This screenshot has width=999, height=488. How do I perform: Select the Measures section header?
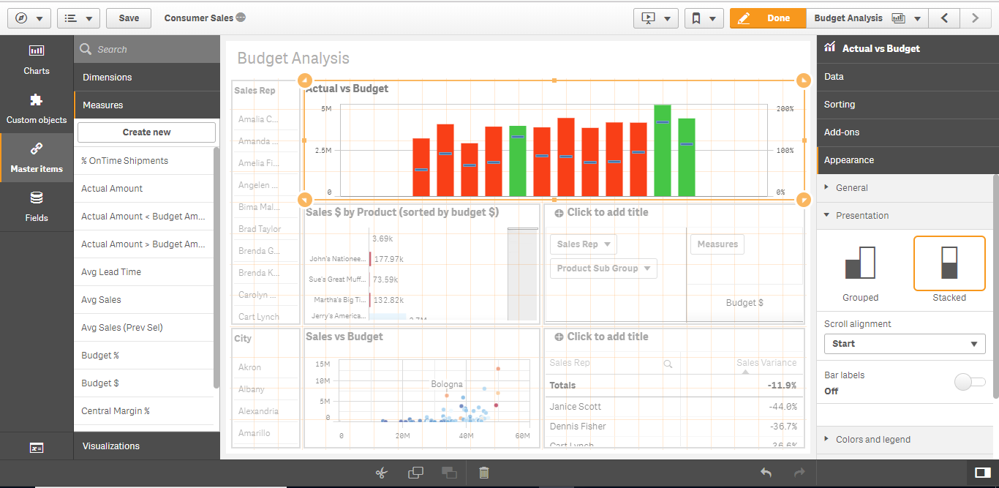click(147, 105)
